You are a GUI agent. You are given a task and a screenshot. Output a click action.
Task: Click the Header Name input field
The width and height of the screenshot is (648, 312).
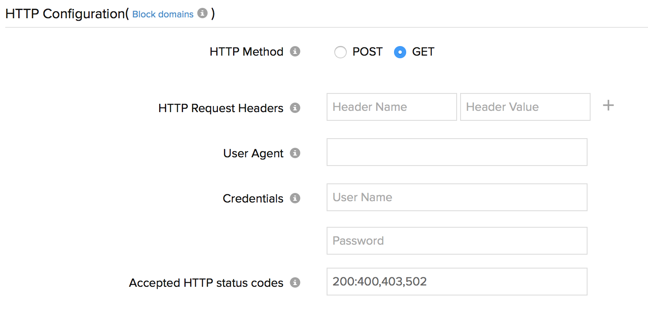(391, 107)
